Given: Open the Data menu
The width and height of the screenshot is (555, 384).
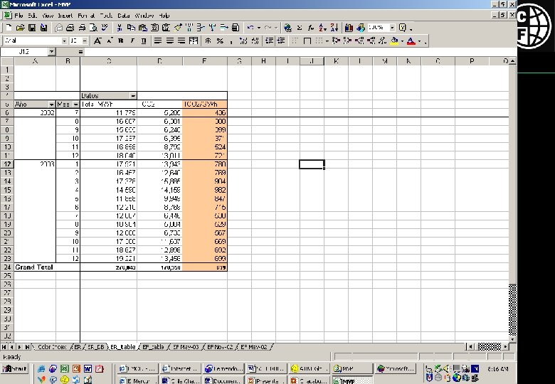Looking at the screenshot, I should tap(124, 16).
